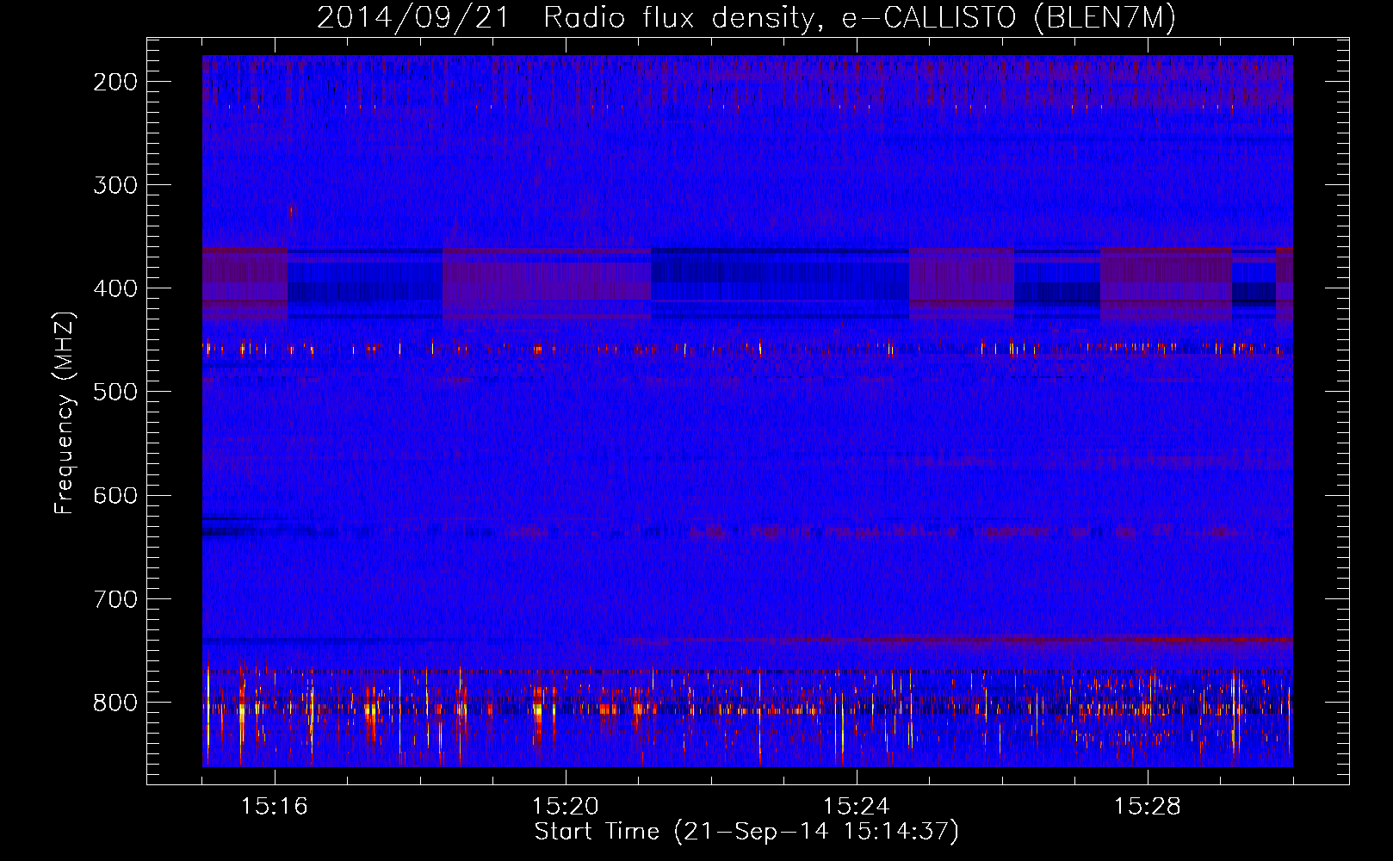Click the 15:28 time tick label
Image resolution: width=1393 pixels, height=861 pixels.
coord(1148,807)
